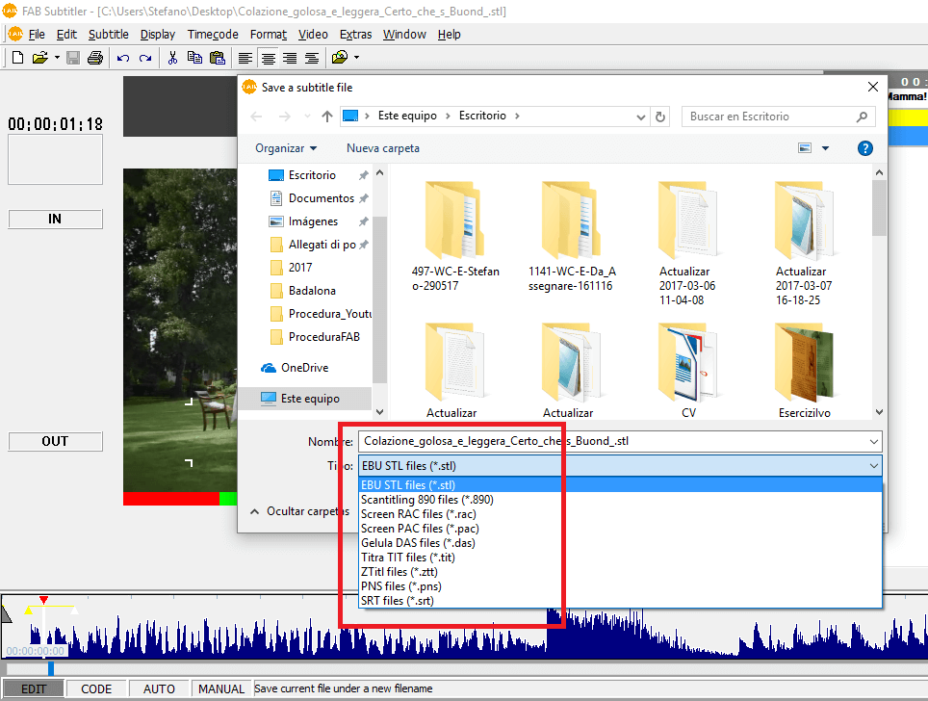Refresh the Escritorio folder view

click(x=660, y=117)
